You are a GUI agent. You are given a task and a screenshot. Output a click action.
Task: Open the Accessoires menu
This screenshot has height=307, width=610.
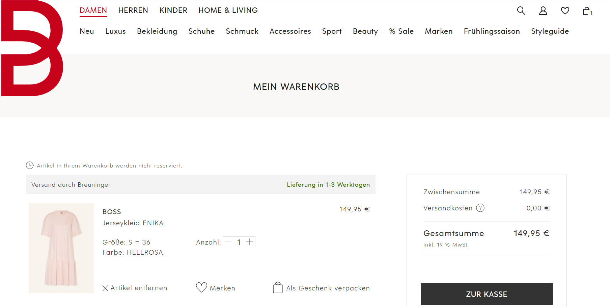click(290, 31)
